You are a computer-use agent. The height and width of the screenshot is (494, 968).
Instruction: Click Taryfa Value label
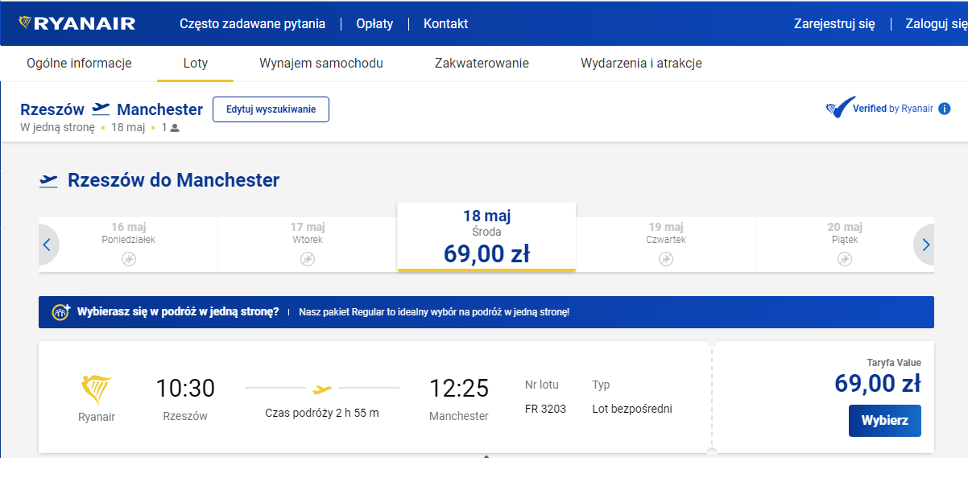(894, 363)
